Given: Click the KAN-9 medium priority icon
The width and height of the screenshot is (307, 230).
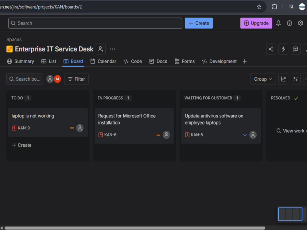Looking at the screenshot, I should 72,128.
